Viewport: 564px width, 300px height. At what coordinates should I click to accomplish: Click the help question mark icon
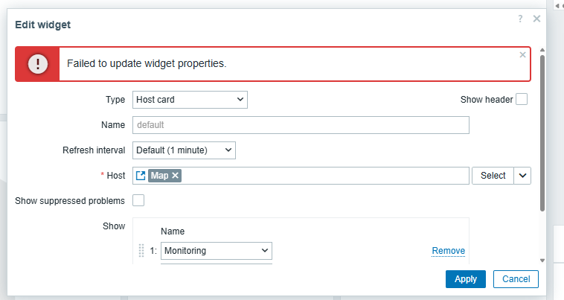520,19
